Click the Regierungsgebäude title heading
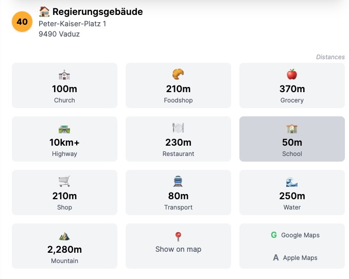The width and height of the screenshot is (349, 279). 97,12
